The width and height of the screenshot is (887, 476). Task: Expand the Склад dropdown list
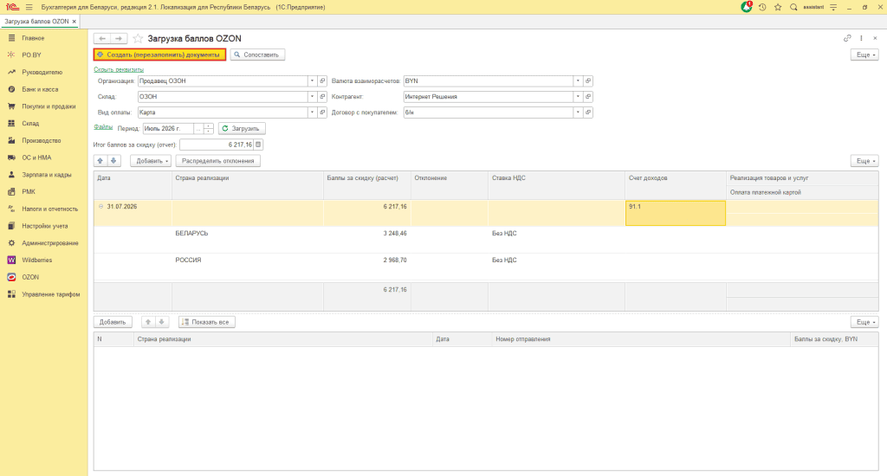pyautogui.click(x=312, y=97)
